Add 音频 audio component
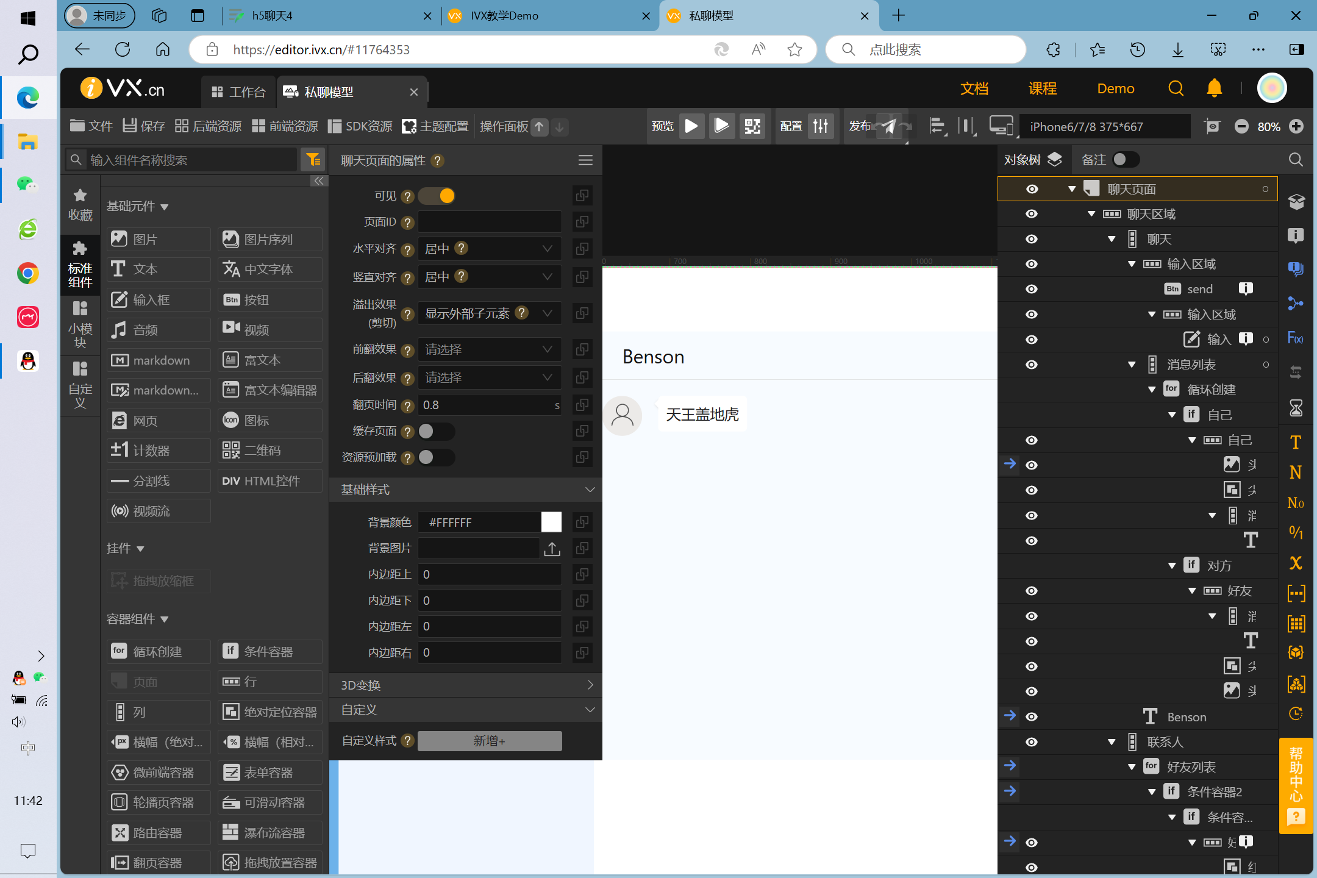This screenshot has width=1317, height=878. [x=159, y=330]
